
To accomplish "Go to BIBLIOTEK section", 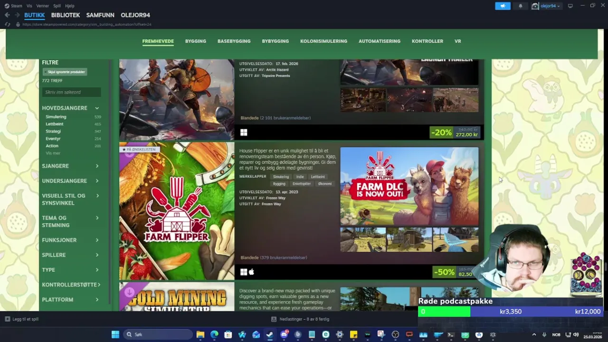I will pyautogui.click(x=66, y=15).
